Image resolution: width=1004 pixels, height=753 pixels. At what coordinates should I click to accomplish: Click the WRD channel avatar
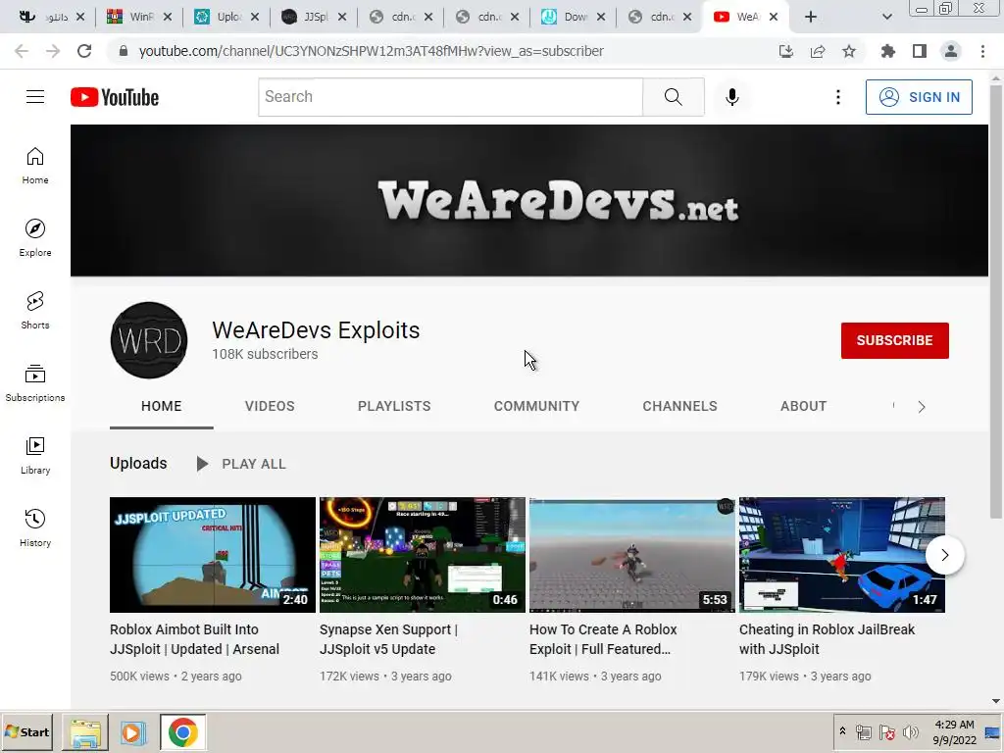[149, 340]
